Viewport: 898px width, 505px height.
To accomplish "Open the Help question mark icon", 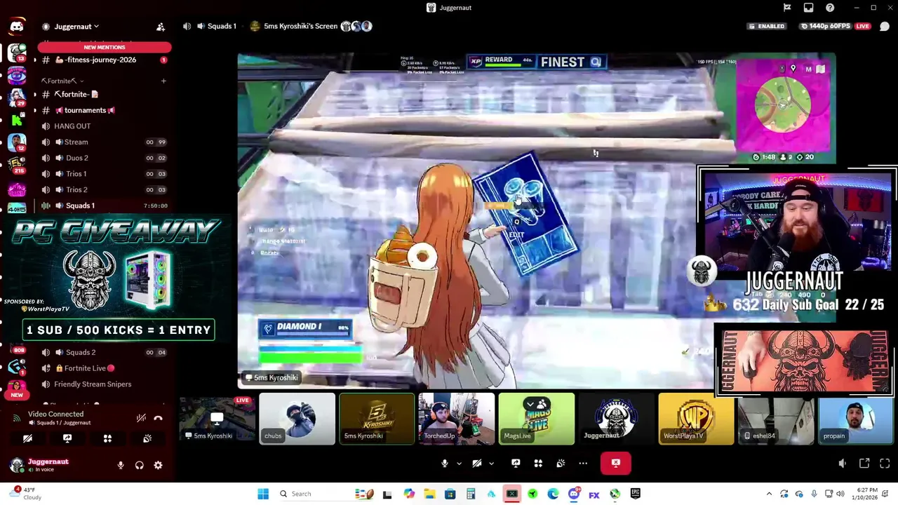I will point(830,8).
